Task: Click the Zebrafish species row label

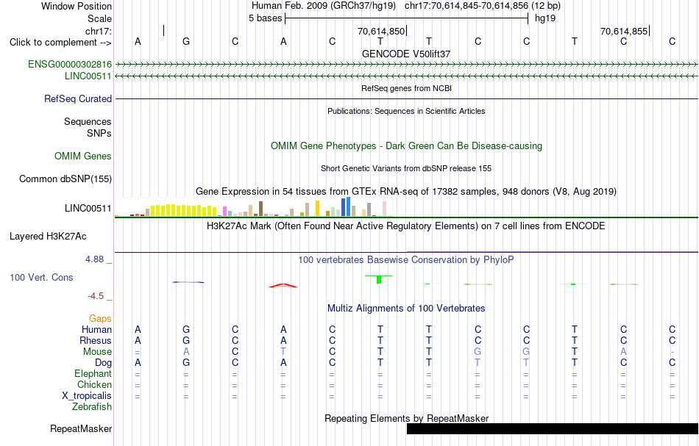Action: [92, 407]
